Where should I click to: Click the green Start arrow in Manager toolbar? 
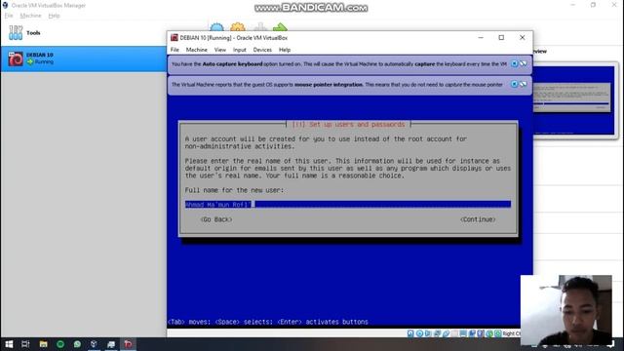(280, 27)
